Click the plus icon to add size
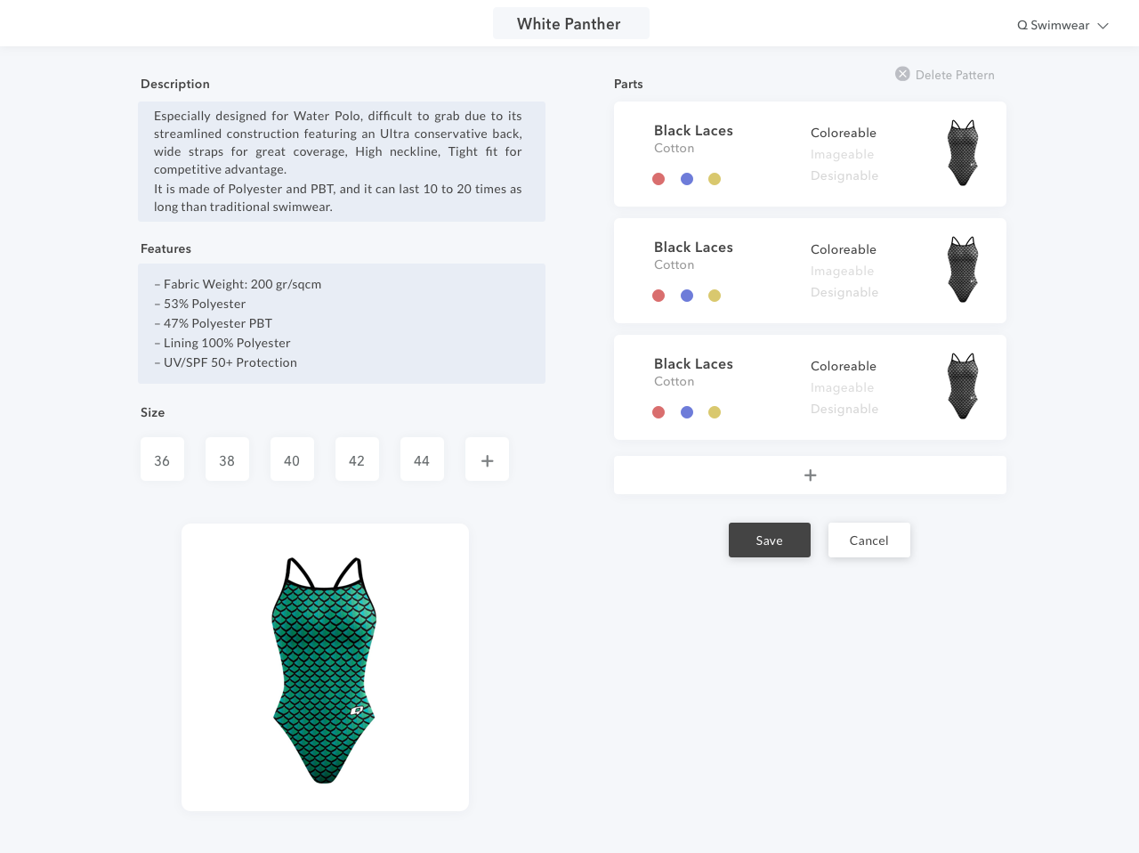 click(487, 459)
